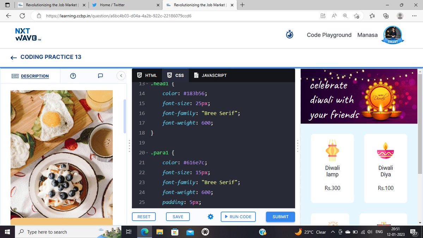
Task: Click the zoom magnifier icon in address bar
Action: [345, 16]
